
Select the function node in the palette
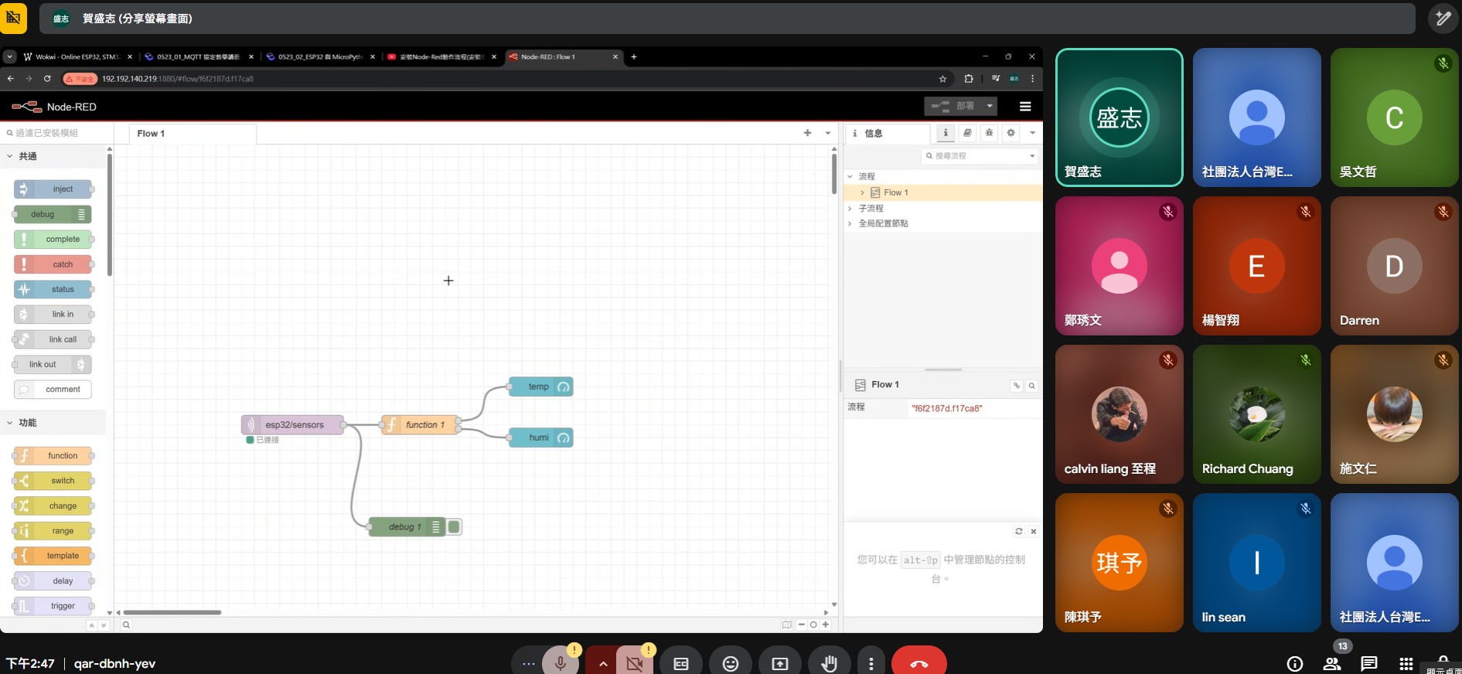coord(53,456)
